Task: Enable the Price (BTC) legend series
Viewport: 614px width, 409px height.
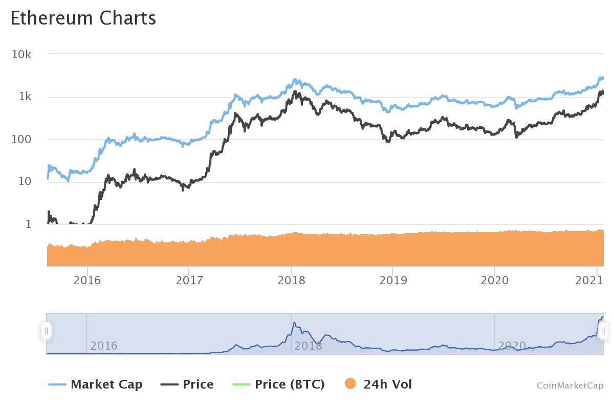Action: 290,384
